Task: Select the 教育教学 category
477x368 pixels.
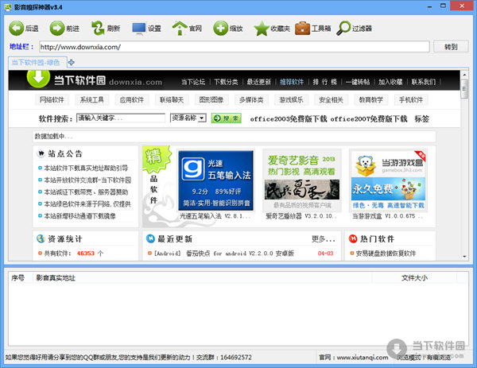Action: click(370, 100)
